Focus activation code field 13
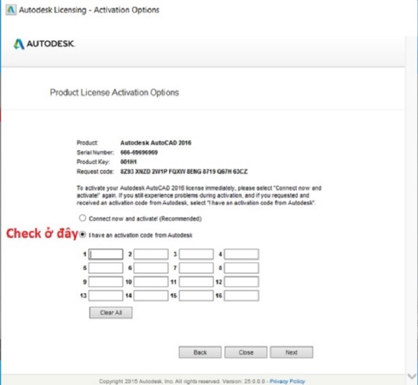This screenshot has width=418, height=385. [x=106, y=296]
